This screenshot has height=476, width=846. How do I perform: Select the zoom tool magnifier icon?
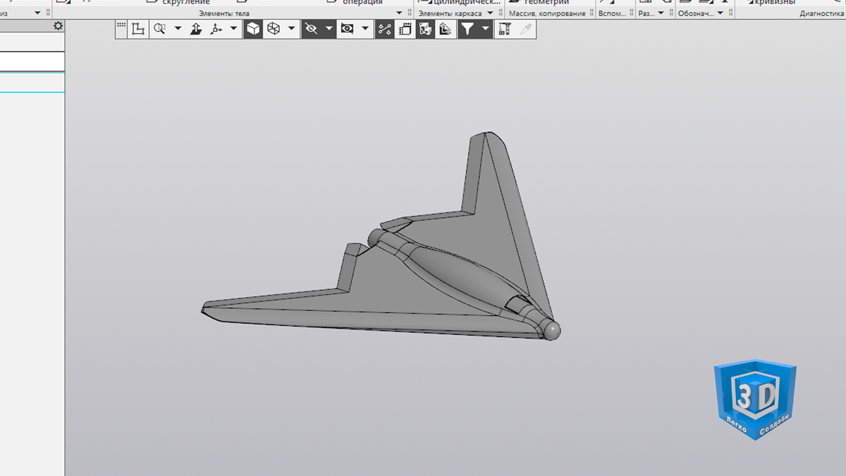(159, 29)
